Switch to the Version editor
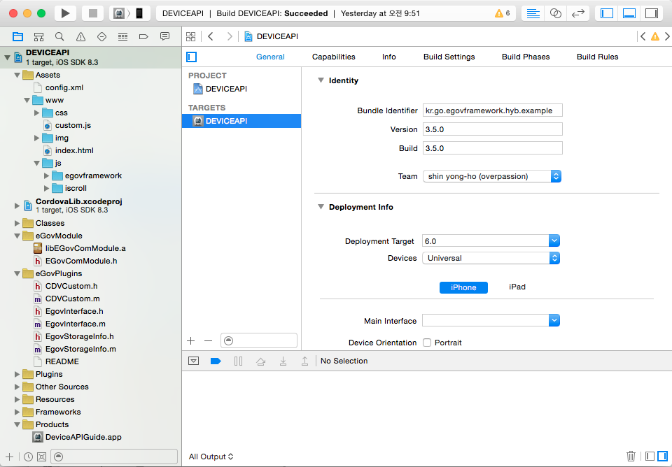The height and width of the screenshot is (467, 672). coord(578,13)
